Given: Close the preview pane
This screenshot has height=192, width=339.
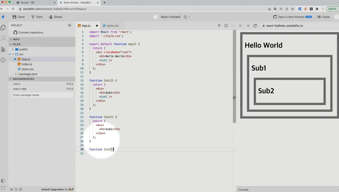Looking at the screenshot, I should (x=323, y=17).
